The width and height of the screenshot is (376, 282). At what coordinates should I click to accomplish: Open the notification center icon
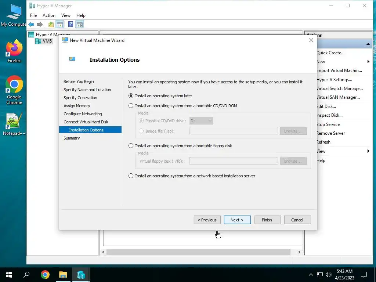[x=364, y=275]
